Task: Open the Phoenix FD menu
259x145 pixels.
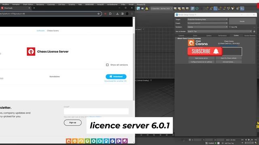Action: coord(141,4)
